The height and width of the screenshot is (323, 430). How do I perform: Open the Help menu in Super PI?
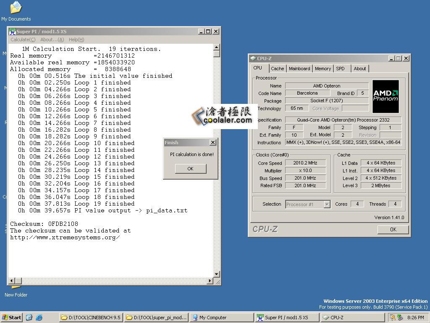pyautogui.click(x=76, y=40)
